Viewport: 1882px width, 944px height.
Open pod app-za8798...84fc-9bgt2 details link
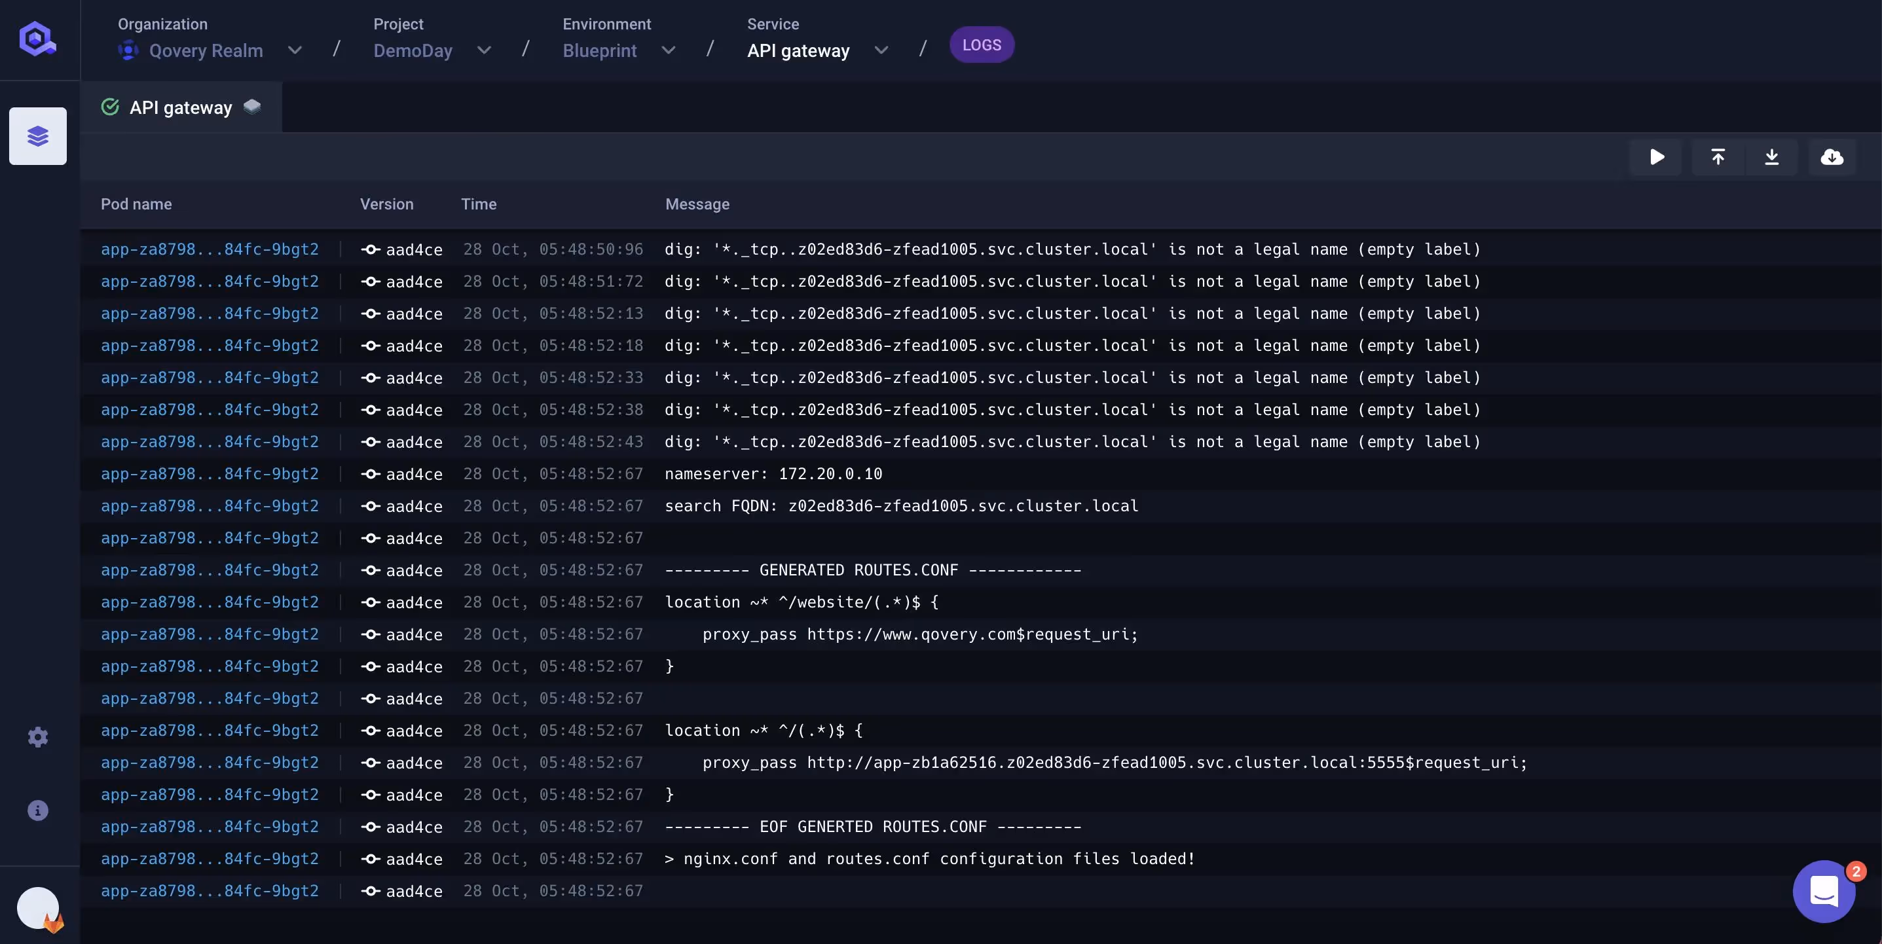[x=210, y=249]
